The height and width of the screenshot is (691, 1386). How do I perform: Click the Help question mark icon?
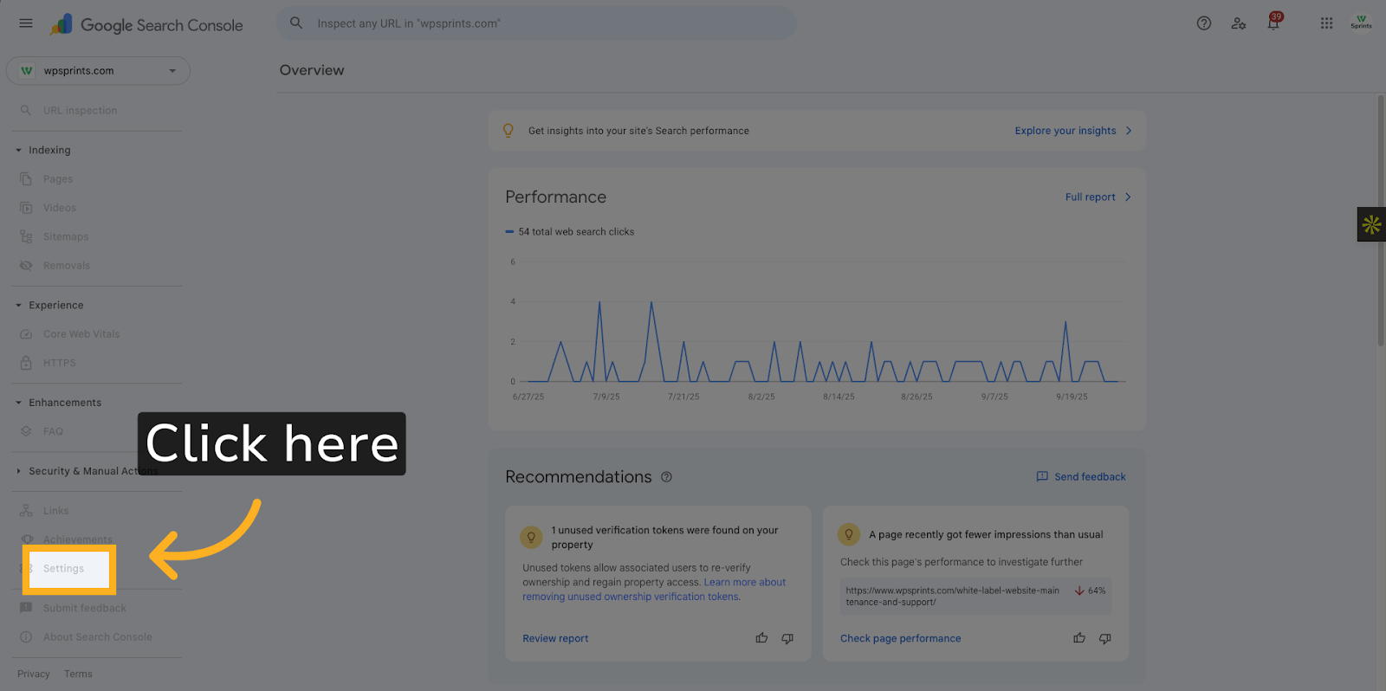pyautogui.click(x=1203, y=23)
